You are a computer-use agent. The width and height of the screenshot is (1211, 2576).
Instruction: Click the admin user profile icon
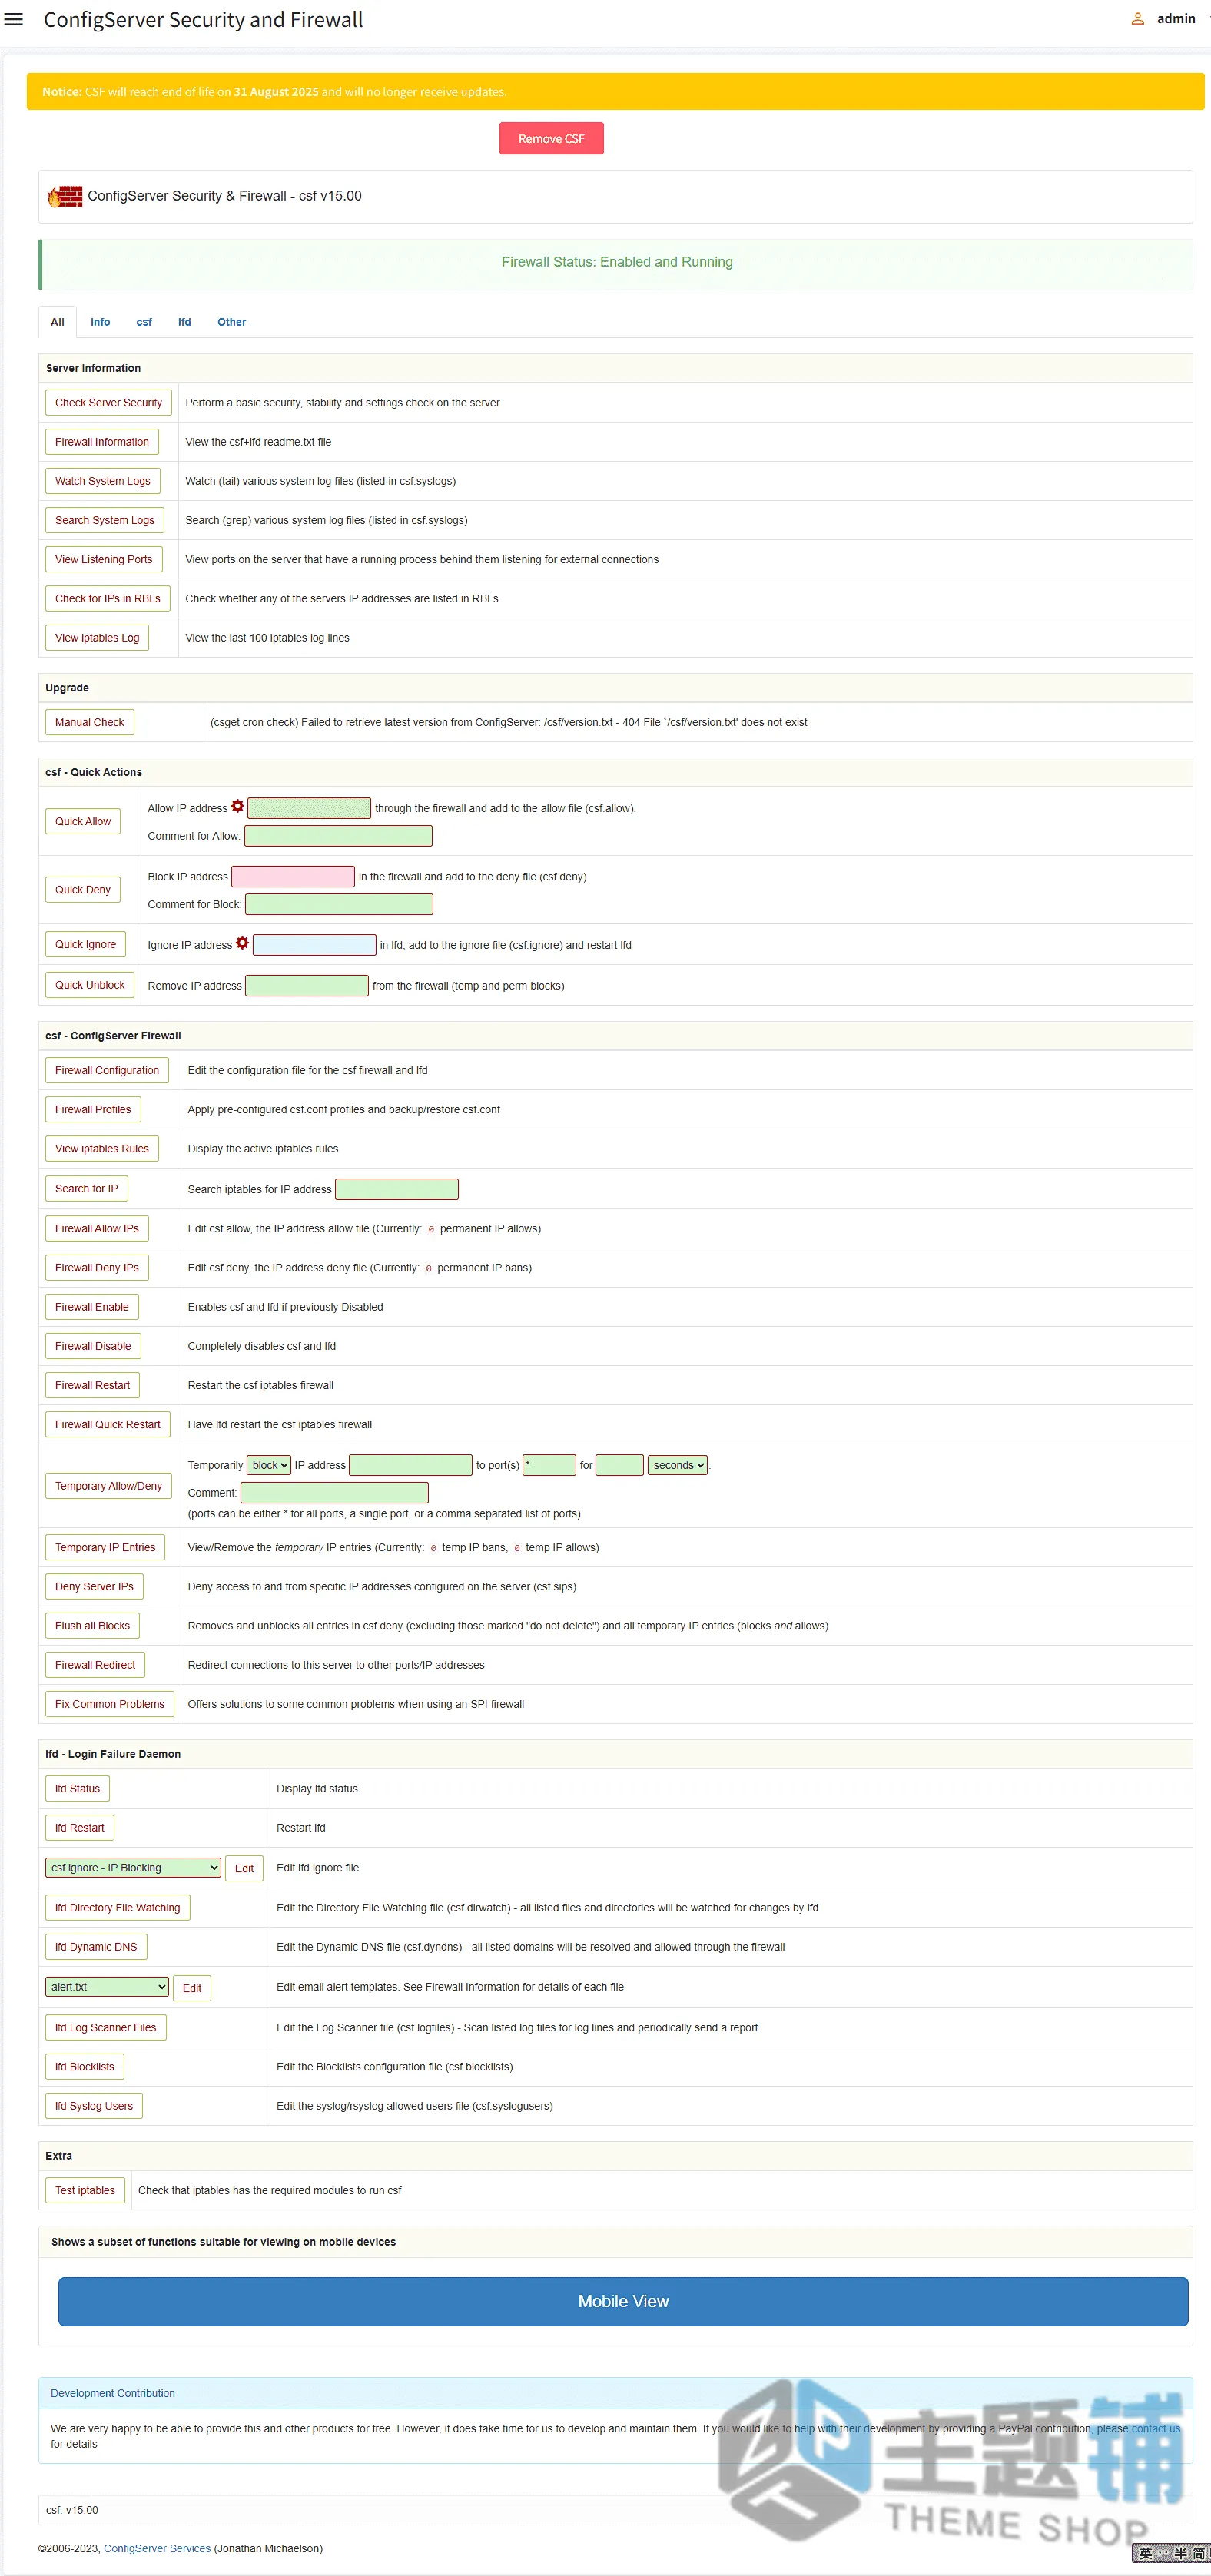(1137, 19)
